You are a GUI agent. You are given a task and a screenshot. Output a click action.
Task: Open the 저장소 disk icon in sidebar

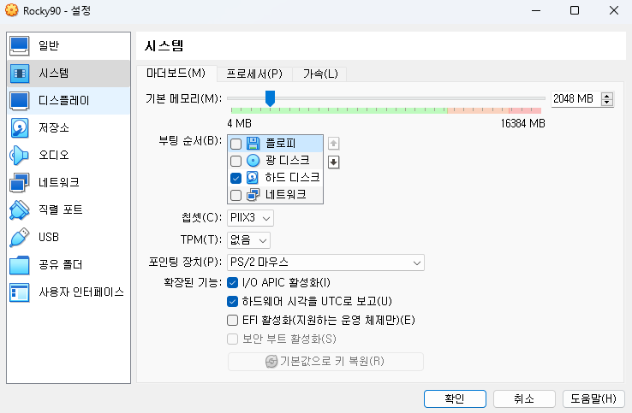[20, 128]
